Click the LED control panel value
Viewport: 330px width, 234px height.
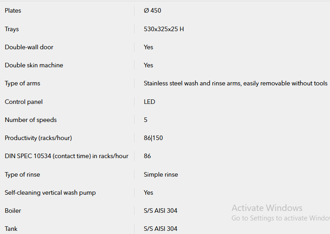pos(149,102)
